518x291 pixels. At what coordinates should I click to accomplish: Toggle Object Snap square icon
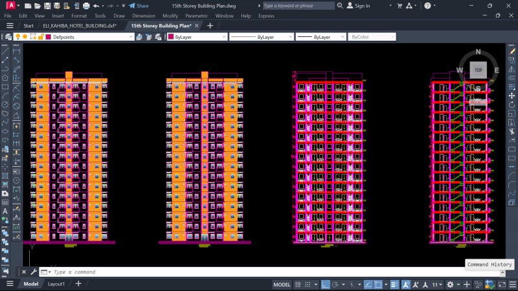(x=378, y=285)
